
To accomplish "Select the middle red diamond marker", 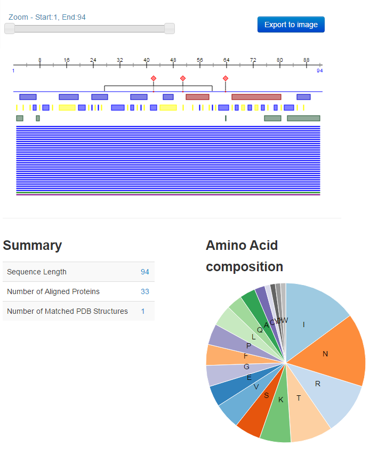I will pos(183,78).
